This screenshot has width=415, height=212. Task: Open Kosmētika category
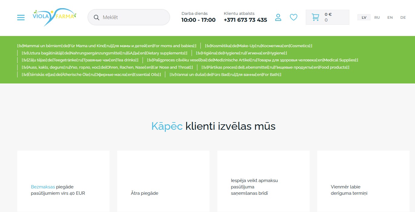click(x=259, y=46)
